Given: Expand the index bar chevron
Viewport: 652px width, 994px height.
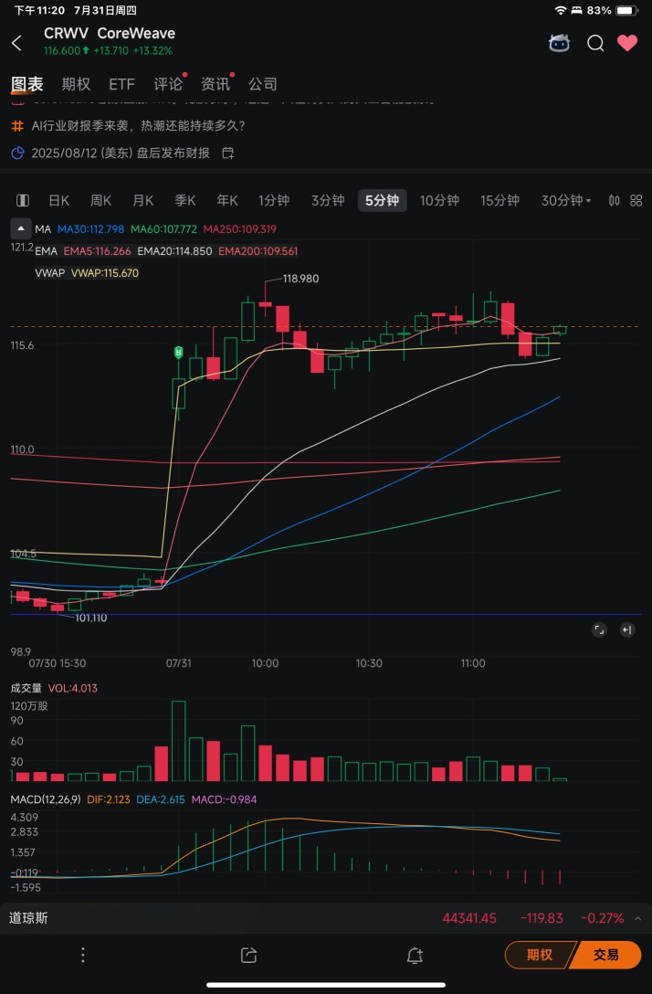Looking at the screenshot, I should [x=638, y=918].
